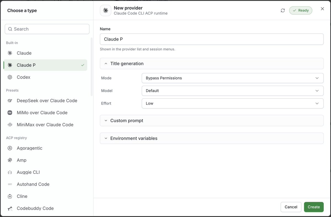Click the Claude Code CLI ACP runtime subtitle
Image resolution: width=331 pixels, height=217 pixels.
point(141,13)
